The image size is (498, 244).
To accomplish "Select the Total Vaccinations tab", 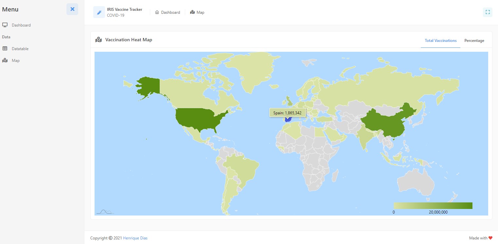I will coord(440,41).
